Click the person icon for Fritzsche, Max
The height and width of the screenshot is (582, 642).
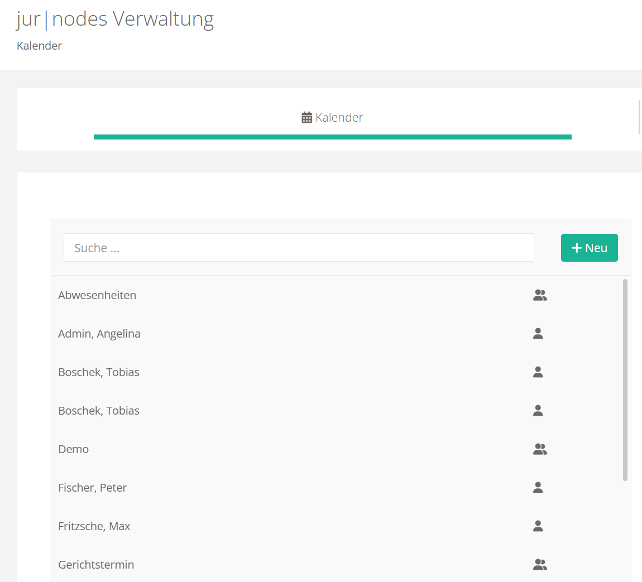coord(538,526)
